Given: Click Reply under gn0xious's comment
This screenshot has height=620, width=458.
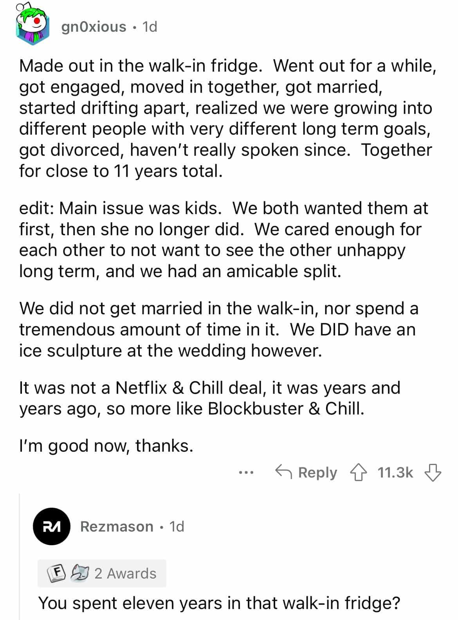Looking at the screenshot, I should [x=306, y=472].
